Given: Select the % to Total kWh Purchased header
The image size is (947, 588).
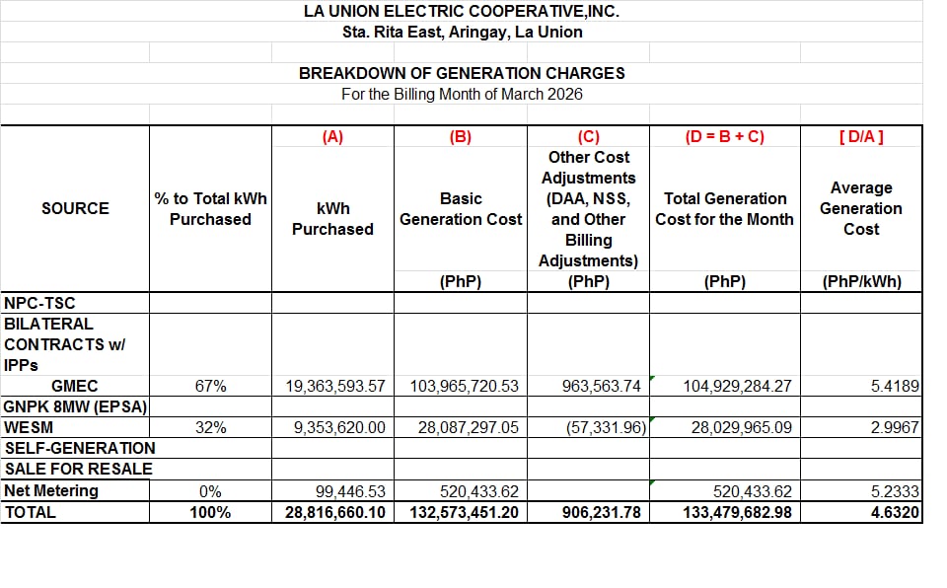Looking at the screenshot, I should (x=210, y=208).
